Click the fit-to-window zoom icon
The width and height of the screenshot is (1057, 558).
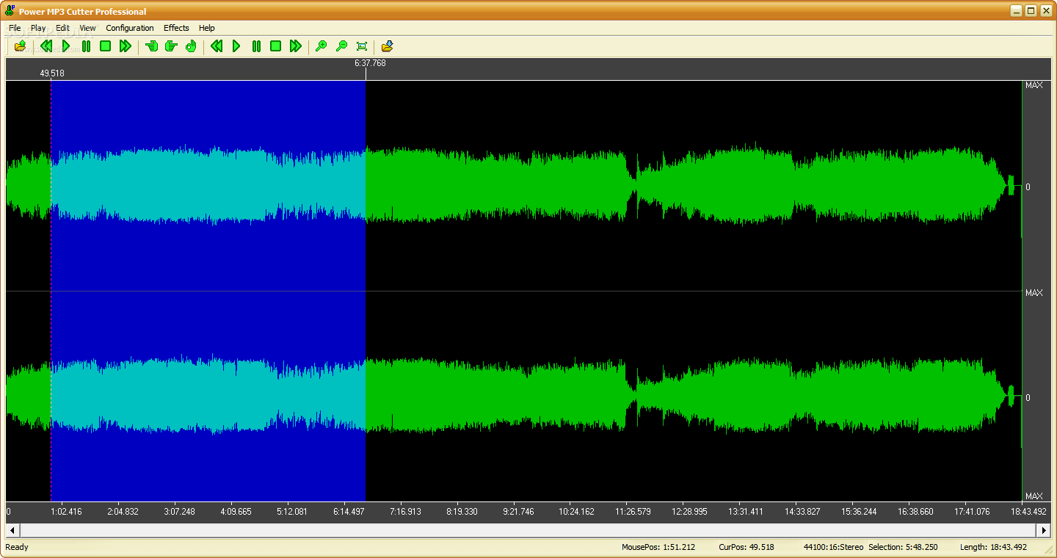click(x=361, y=46)
